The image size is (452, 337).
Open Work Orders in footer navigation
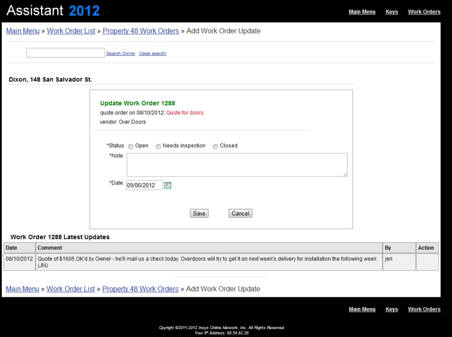pos(424,309)
